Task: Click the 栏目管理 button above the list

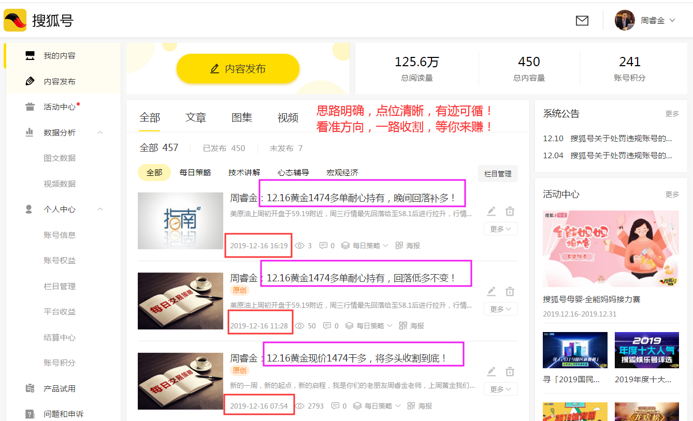Action: point(498,174)
